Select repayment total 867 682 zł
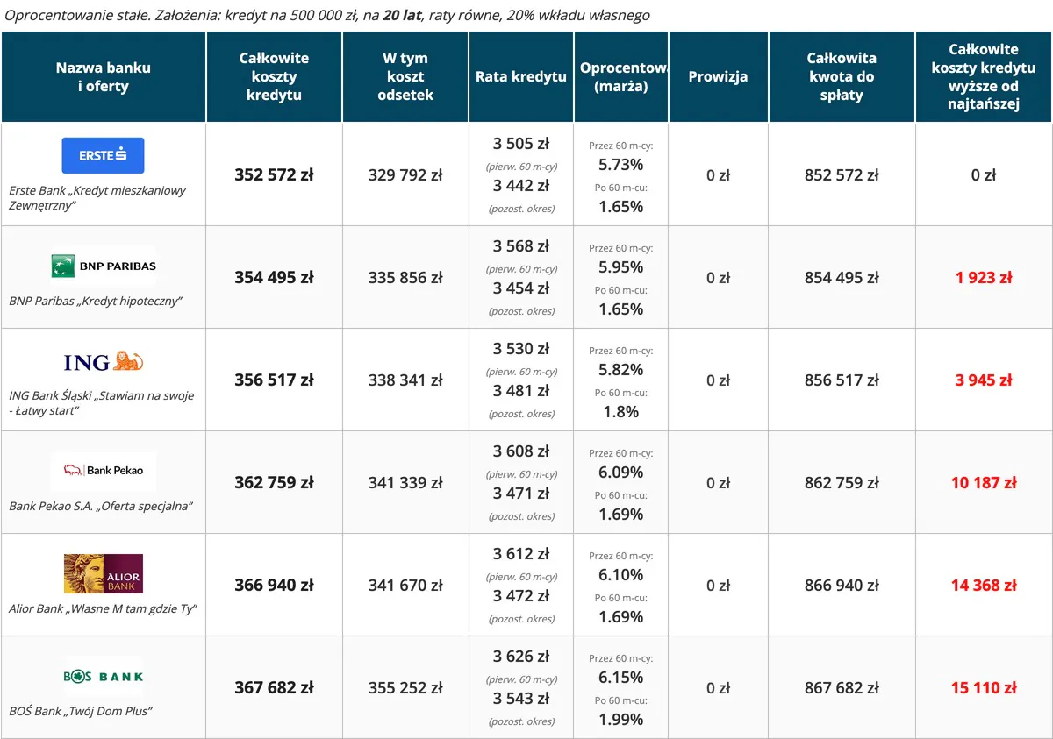Viewport: 1053px width, 739px height. [x=842, y=687]
